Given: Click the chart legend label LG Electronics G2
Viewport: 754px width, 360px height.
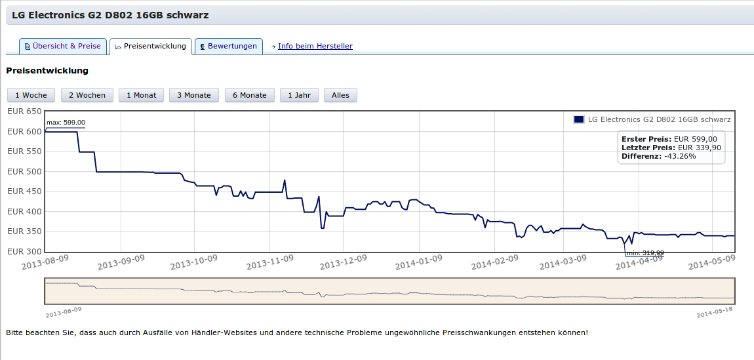Looking at the screenshot, I should point(659,119).
